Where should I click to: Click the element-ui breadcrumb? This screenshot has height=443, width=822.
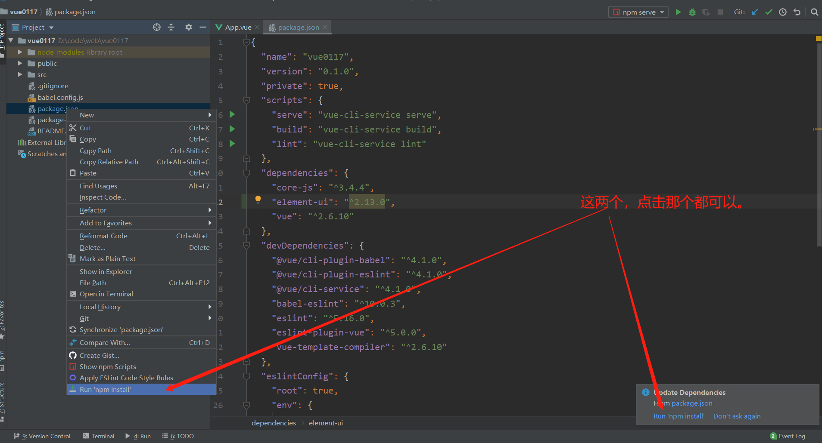click(x=326, y=423)
